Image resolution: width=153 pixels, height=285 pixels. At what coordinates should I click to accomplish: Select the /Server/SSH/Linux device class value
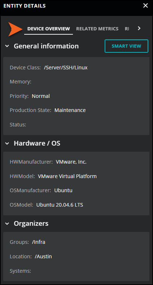(66, 68)
